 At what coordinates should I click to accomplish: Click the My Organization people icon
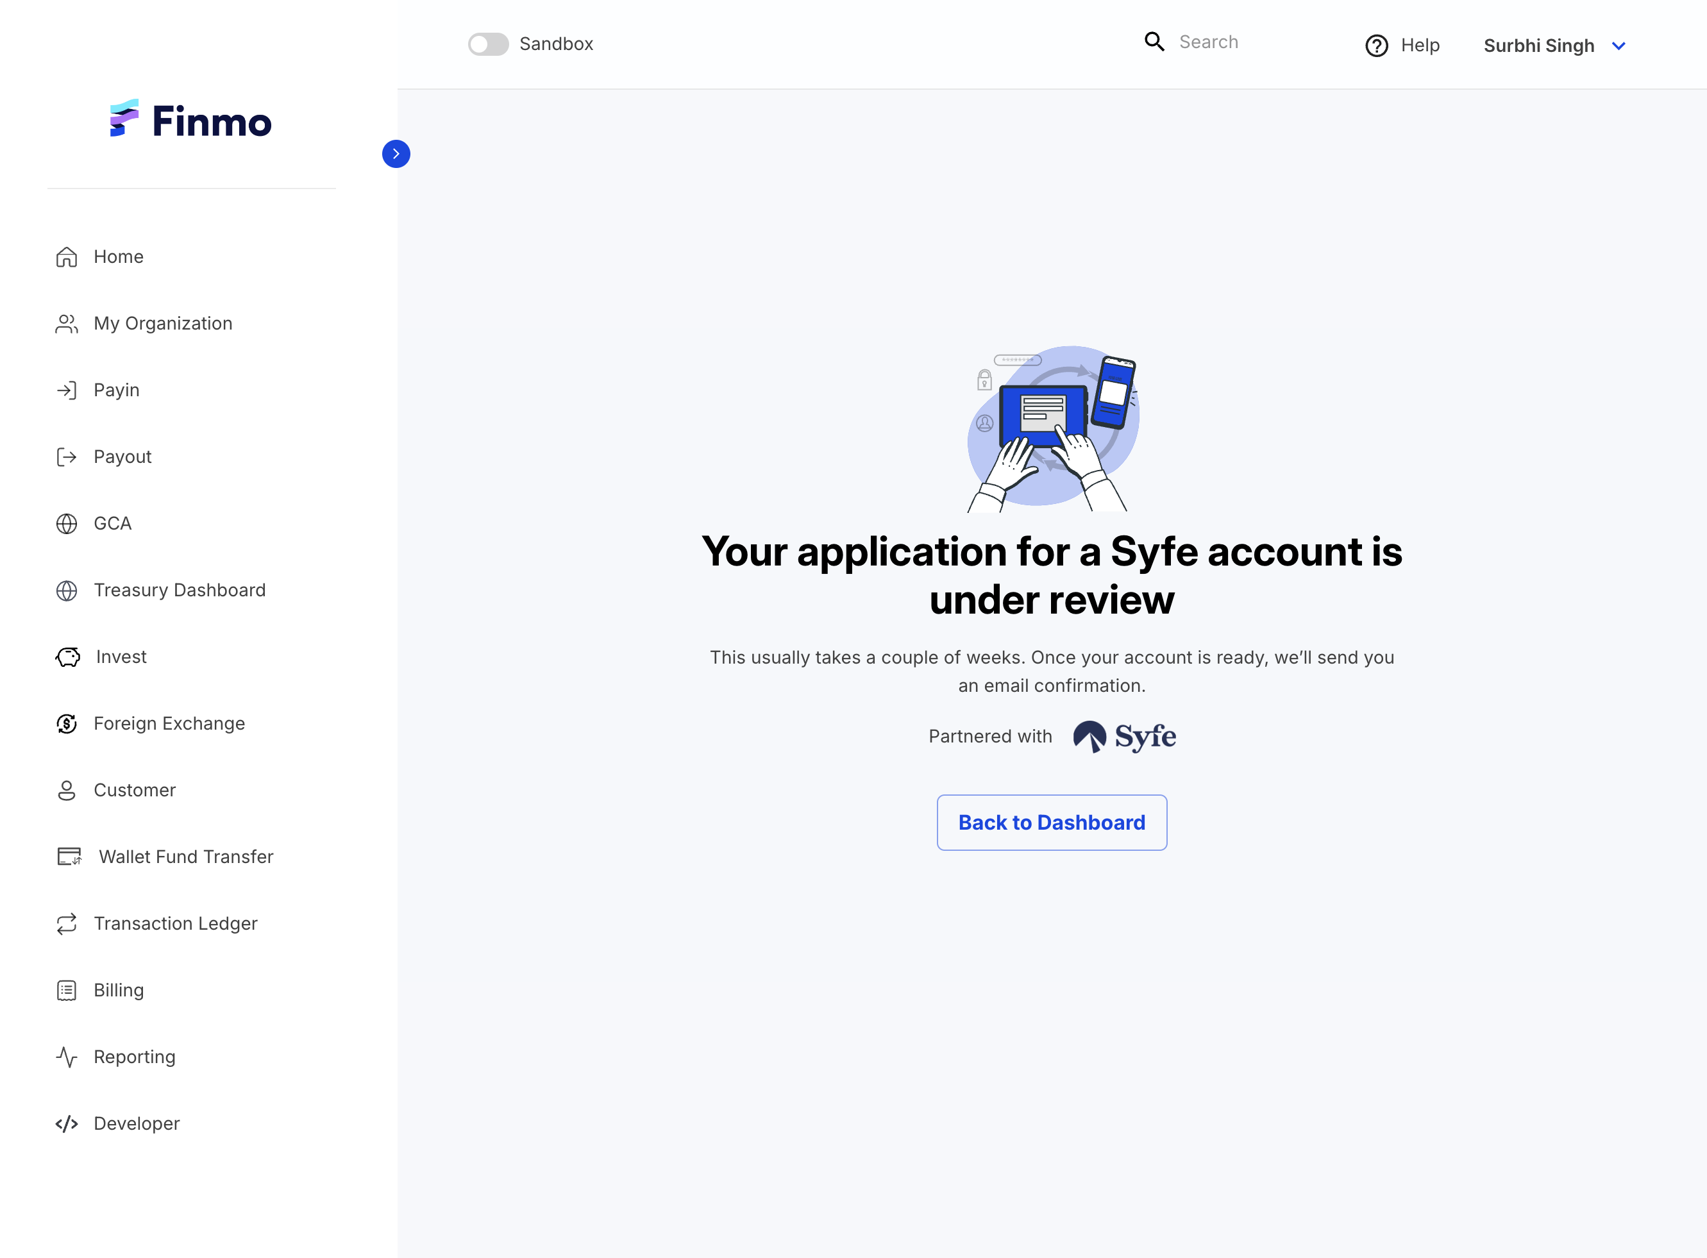pyautogui.click(x=66, y=324)
